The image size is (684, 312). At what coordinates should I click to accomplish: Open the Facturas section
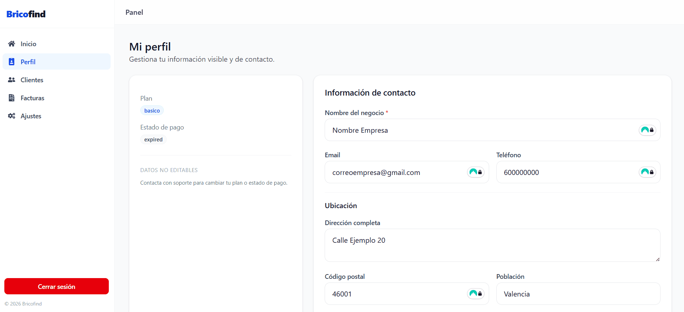pyautogui.click(x=57, y=98)
